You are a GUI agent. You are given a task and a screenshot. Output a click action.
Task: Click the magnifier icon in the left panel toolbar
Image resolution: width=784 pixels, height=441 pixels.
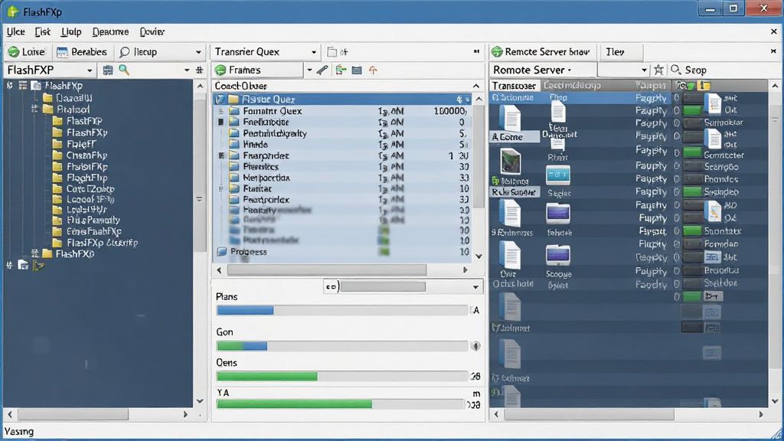tap(124, 70)
